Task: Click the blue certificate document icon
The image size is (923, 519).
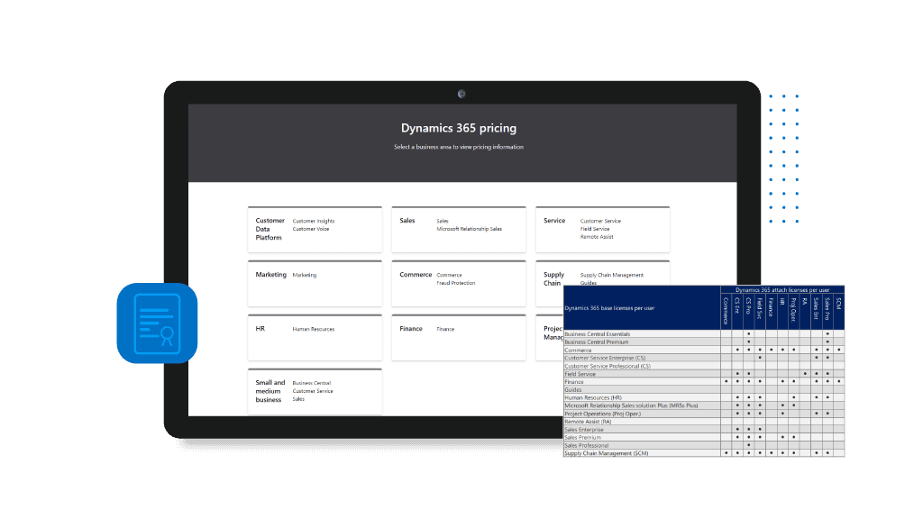Action: [x=157, y=323]
